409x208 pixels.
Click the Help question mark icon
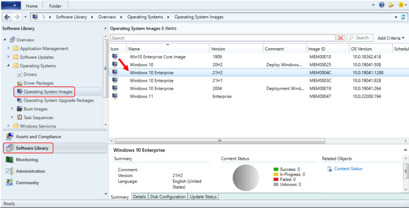(x=381, y=5)
